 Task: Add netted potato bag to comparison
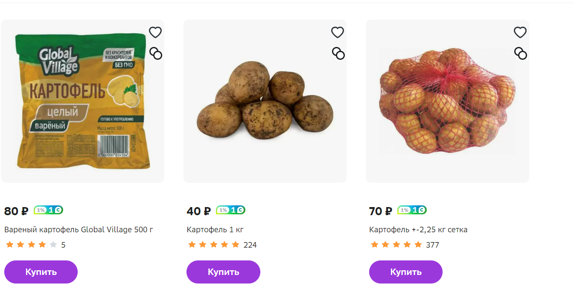tap(521, 53)
